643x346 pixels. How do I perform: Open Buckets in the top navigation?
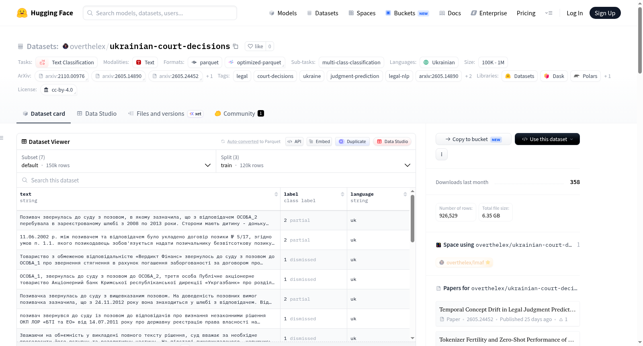pos(407,13)
